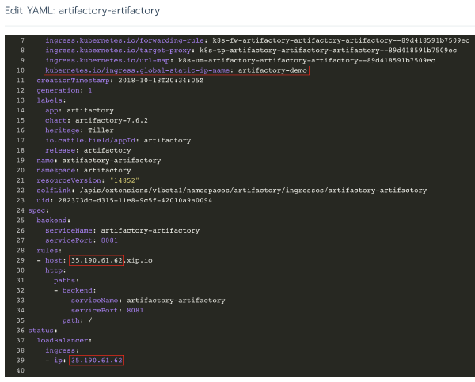This screenshot has width=475, height=382.
Task: Click the 'spec:' key on line 24
Action: click(38, 210)
